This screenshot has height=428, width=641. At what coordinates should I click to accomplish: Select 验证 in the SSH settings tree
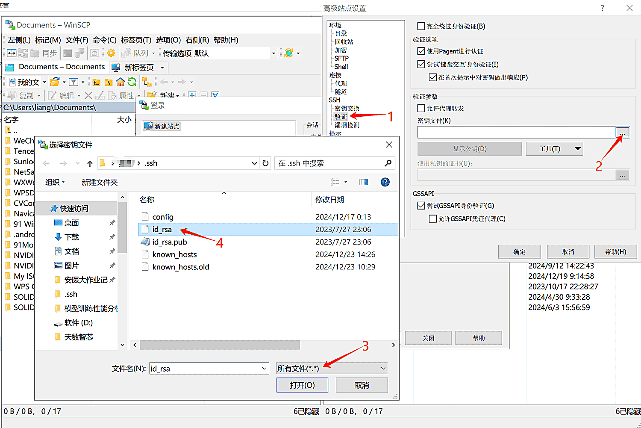(341, 117)
